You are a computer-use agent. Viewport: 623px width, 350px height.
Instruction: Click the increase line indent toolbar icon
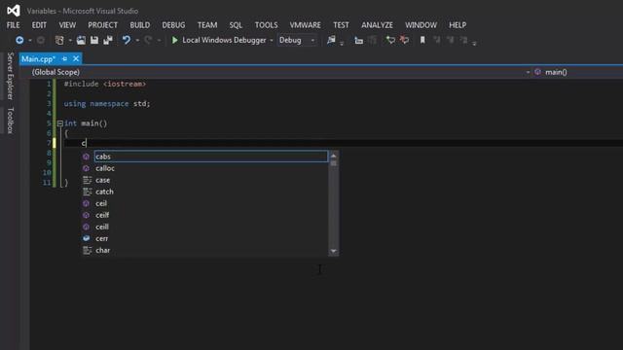[x=372, y=40]
